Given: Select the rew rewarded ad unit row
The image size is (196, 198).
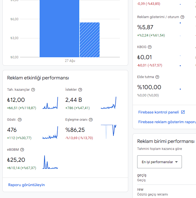Looking at the screenshot, I should point(167,192).
